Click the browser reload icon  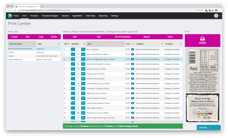[15, 10]
